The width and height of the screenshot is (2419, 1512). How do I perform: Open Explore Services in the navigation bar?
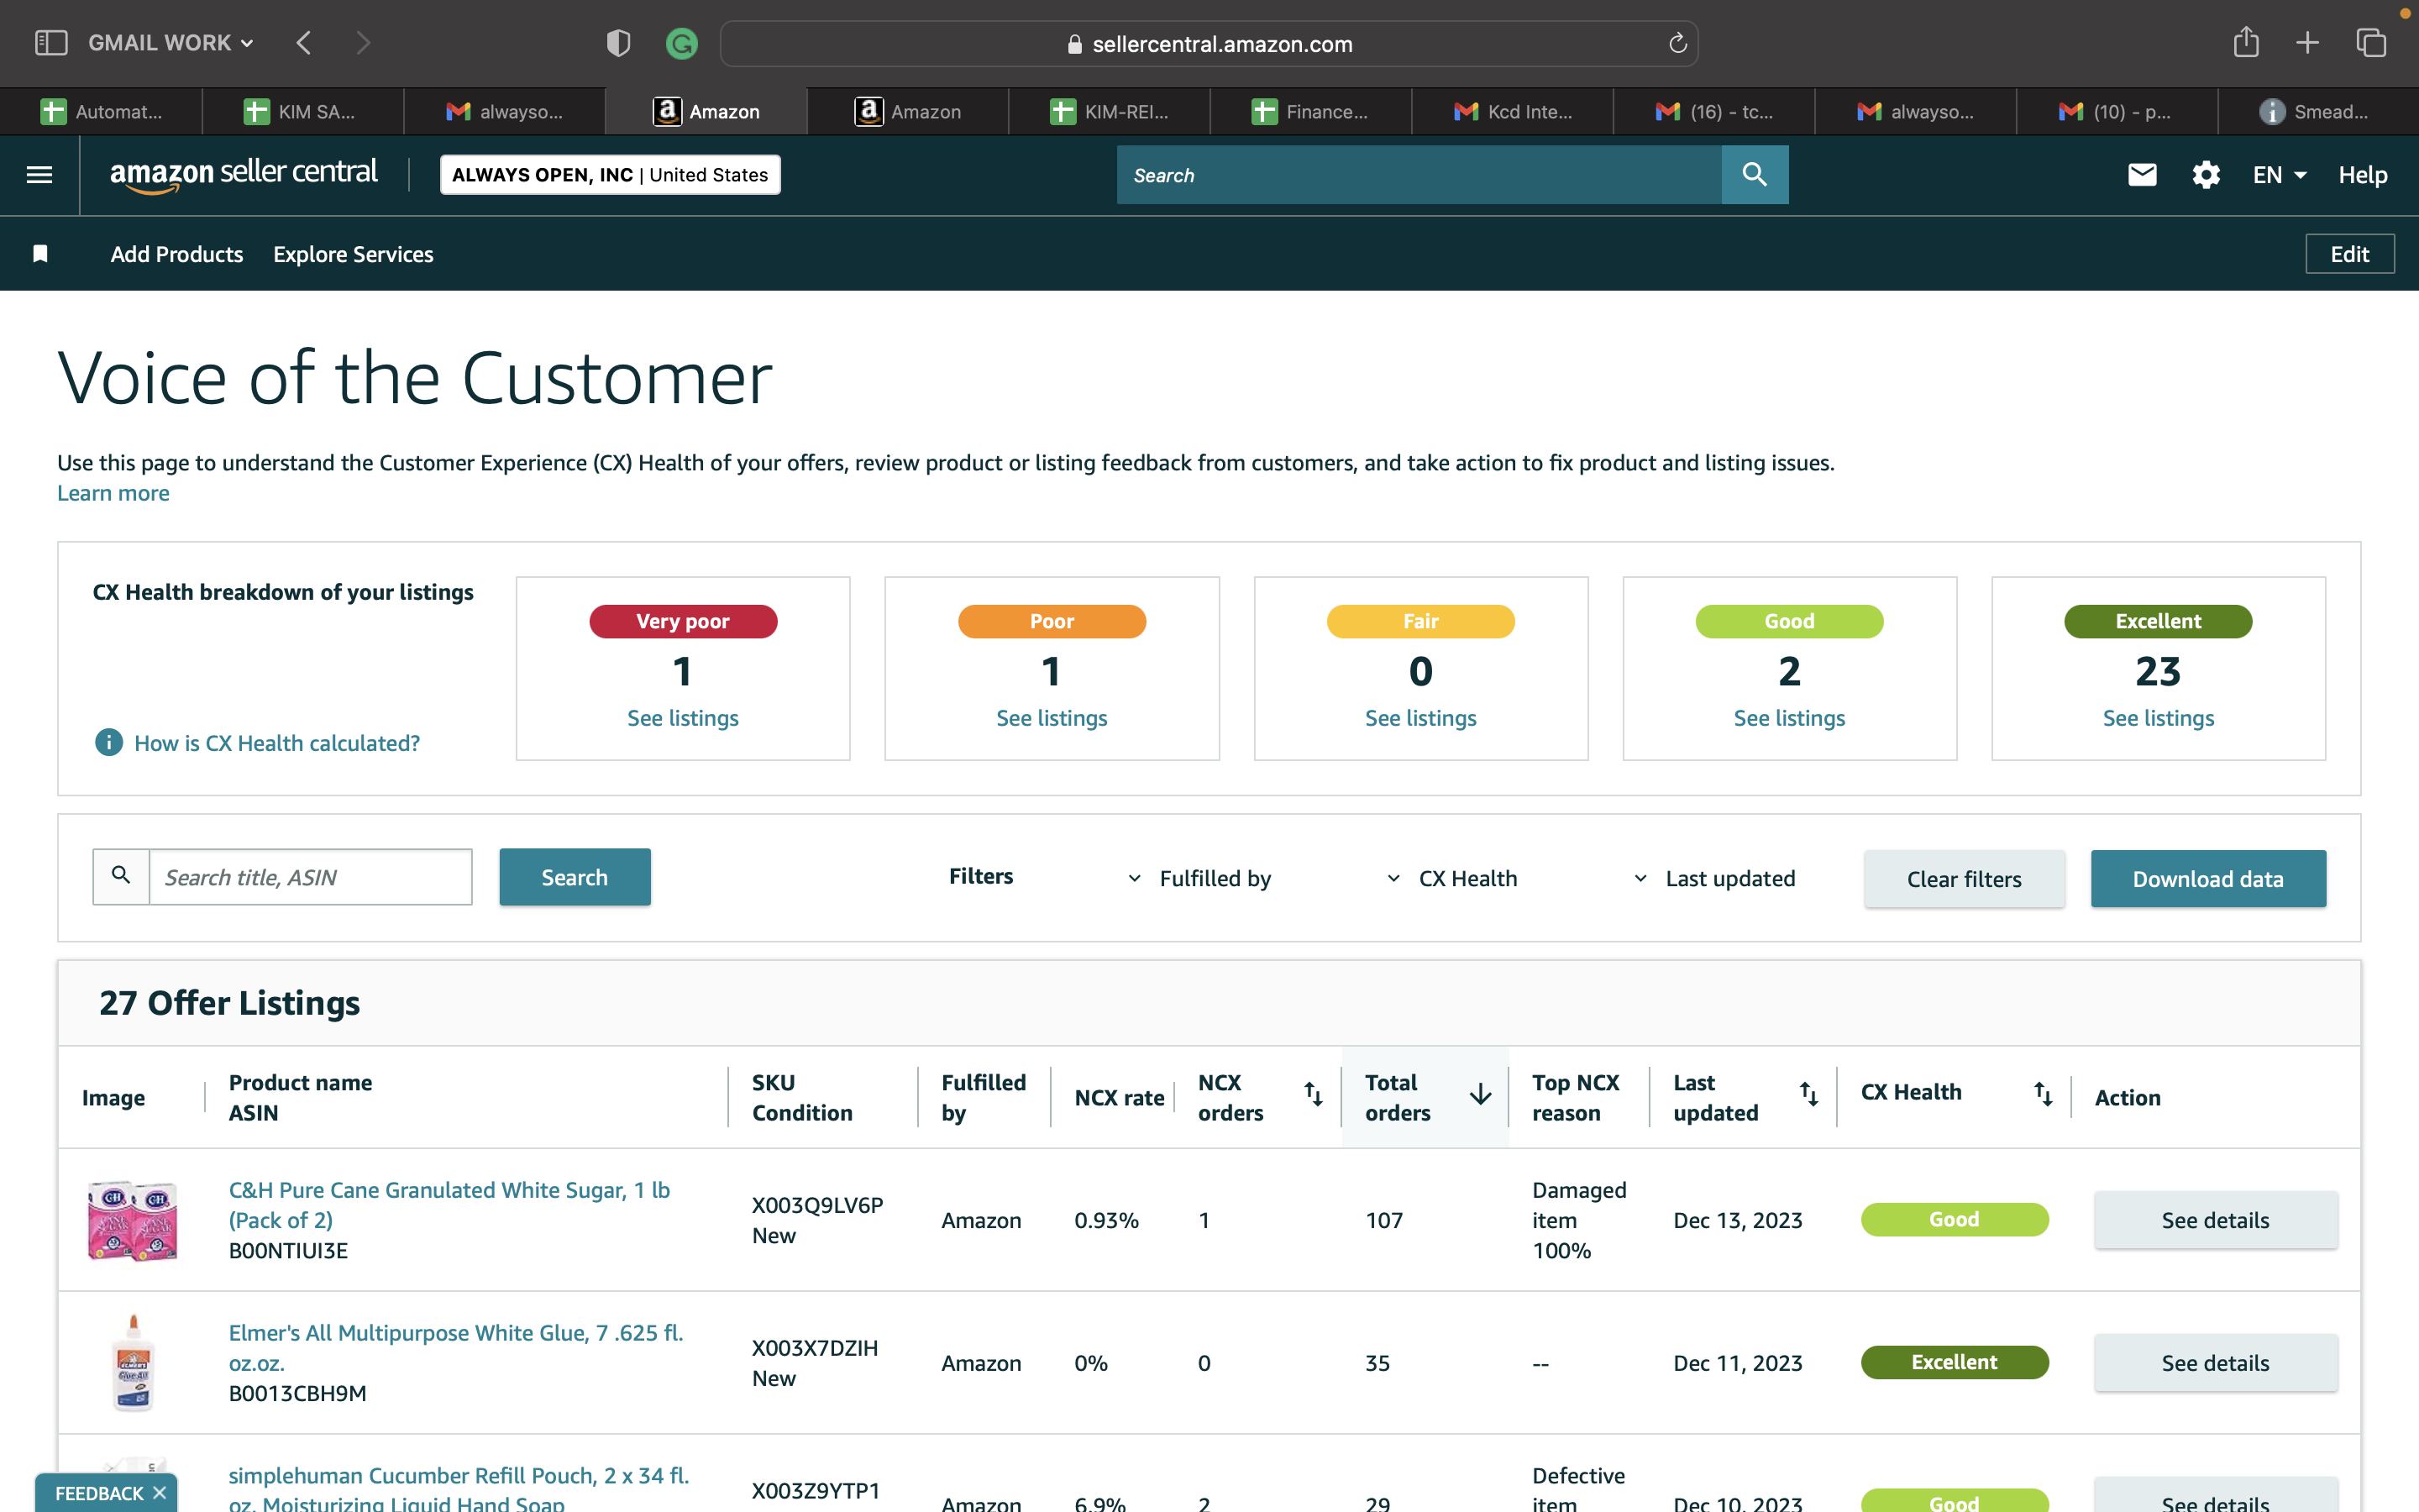click(353, 254)
